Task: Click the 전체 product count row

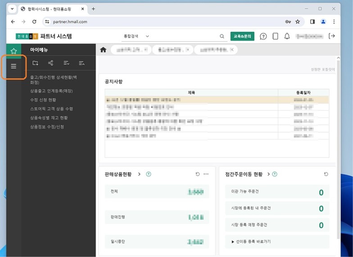Action: (x=157, y=192)
